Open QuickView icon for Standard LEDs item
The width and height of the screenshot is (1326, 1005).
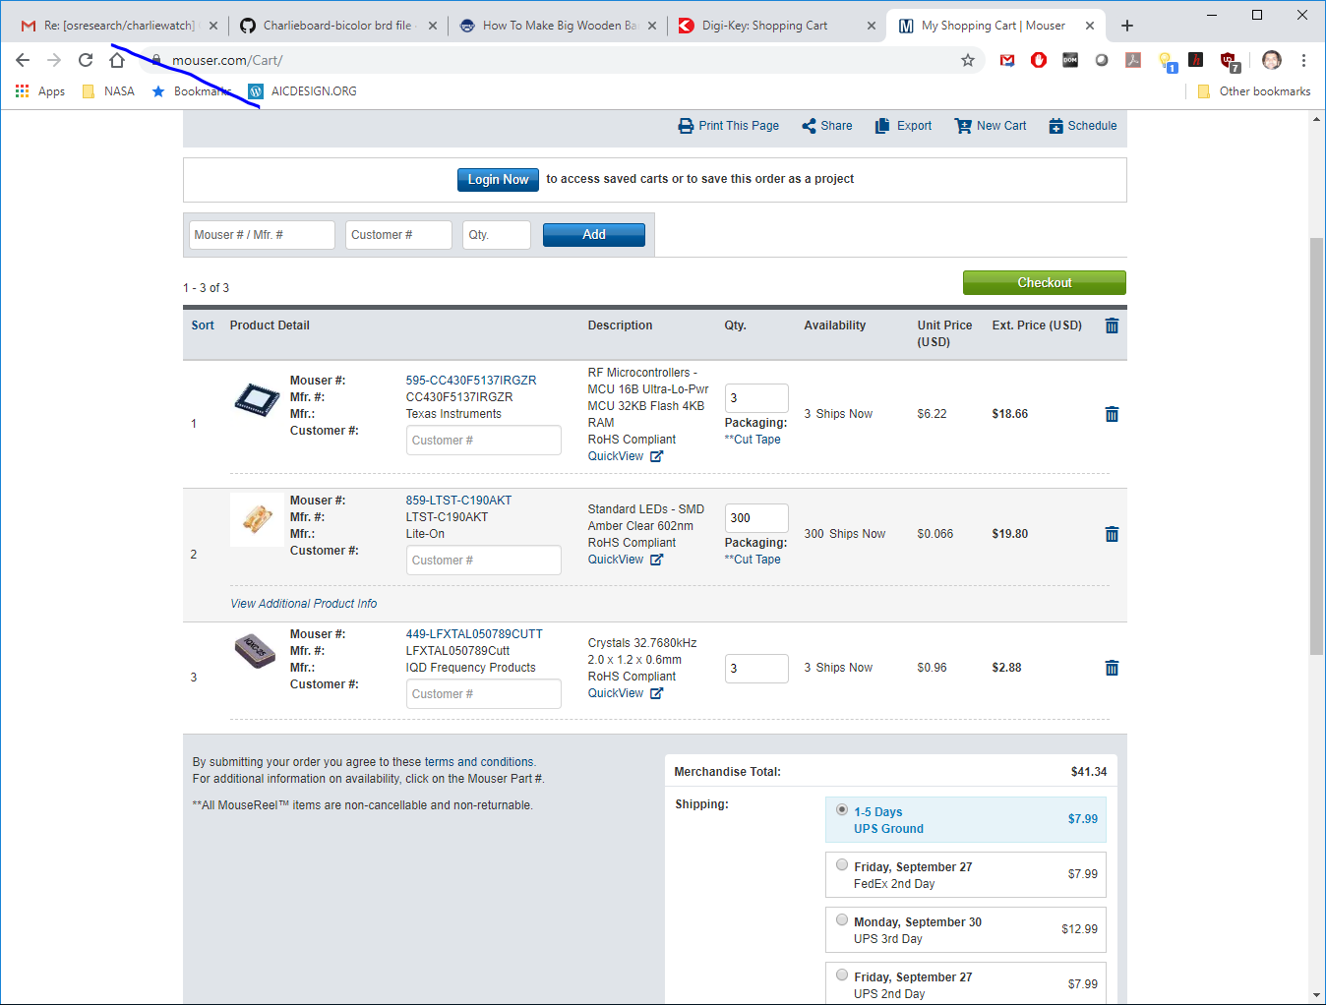coord(656,560)
